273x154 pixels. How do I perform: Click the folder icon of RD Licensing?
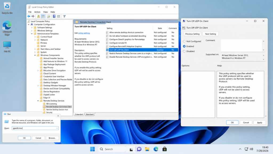click(x=44, y=104)
